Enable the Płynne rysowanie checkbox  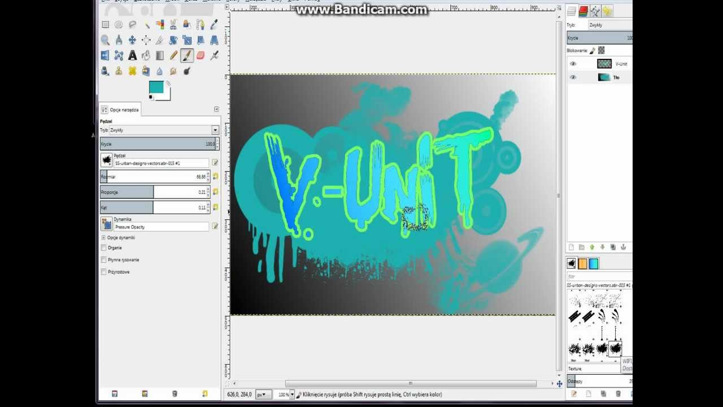click(x=103, y=260)
